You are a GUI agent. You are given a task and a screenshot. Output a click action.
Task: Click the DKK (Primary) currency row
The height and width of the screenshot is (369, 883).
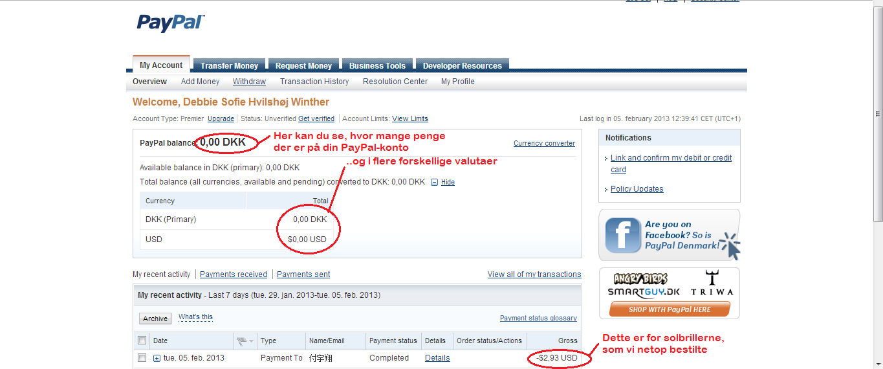click(x=237, y=219)
